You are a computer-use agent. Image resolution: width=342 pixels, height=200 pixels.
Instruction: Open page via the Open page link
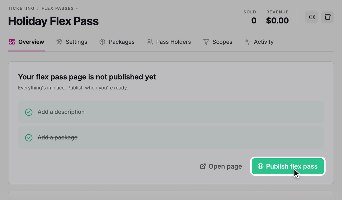click(x=221, y=166)
